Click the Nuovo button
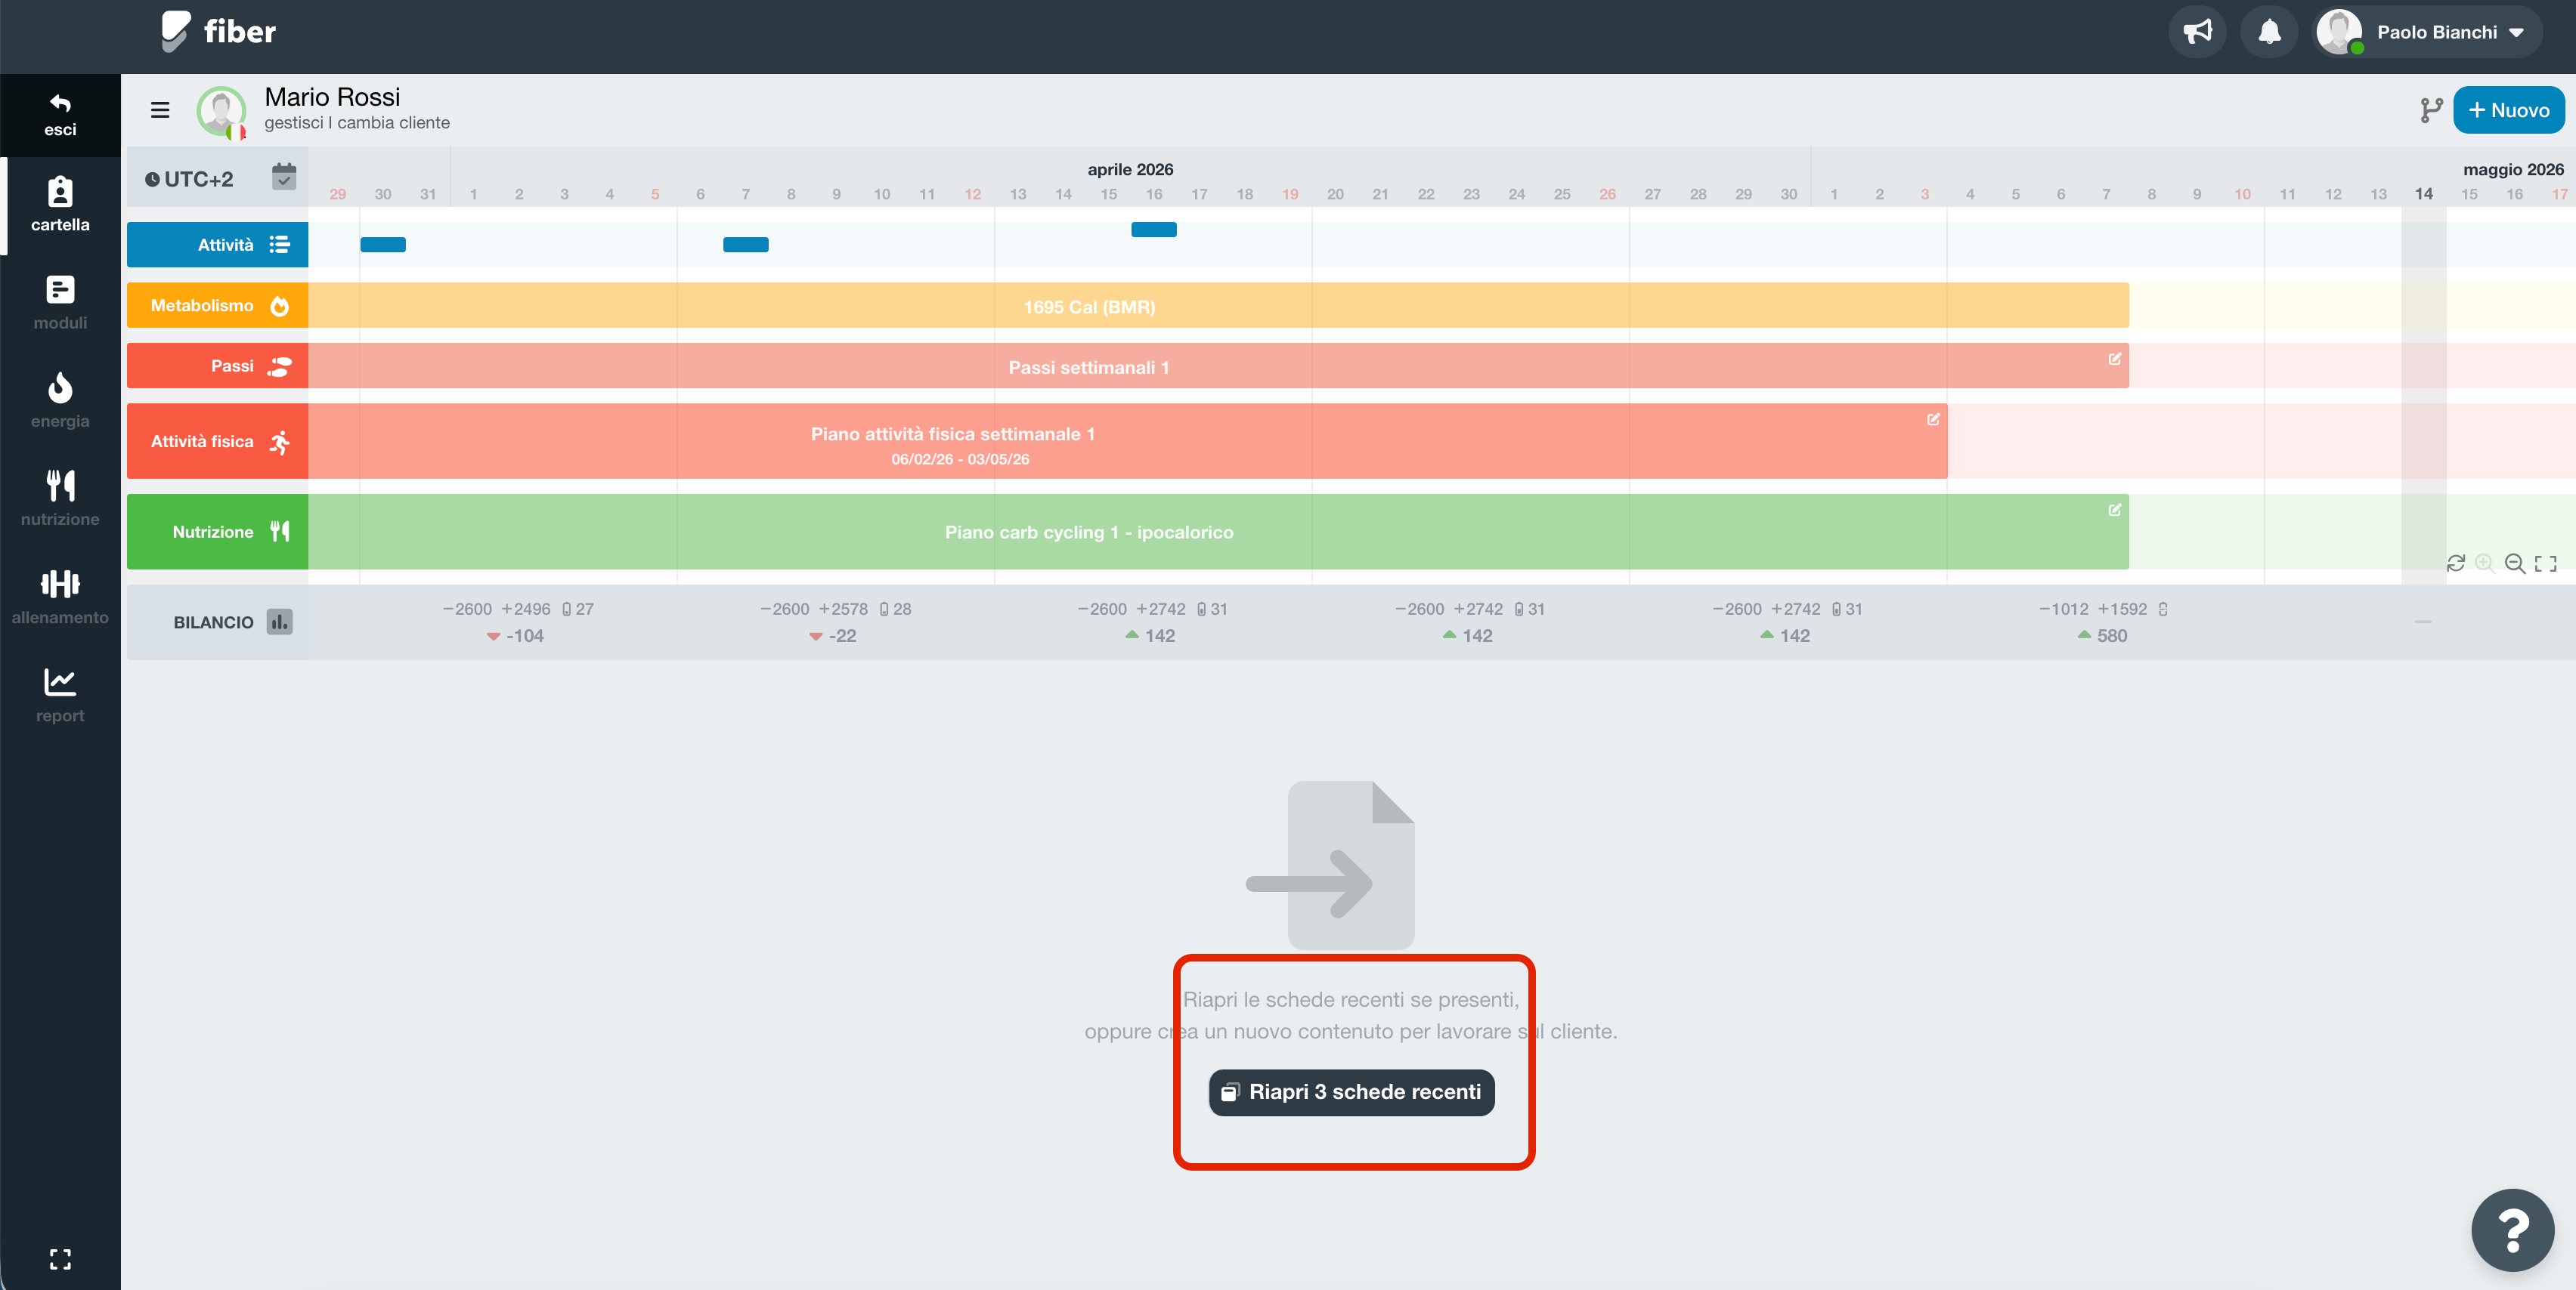Image resolution: width=2576 pixels, height=1290 pixels. pos(2509,110)
